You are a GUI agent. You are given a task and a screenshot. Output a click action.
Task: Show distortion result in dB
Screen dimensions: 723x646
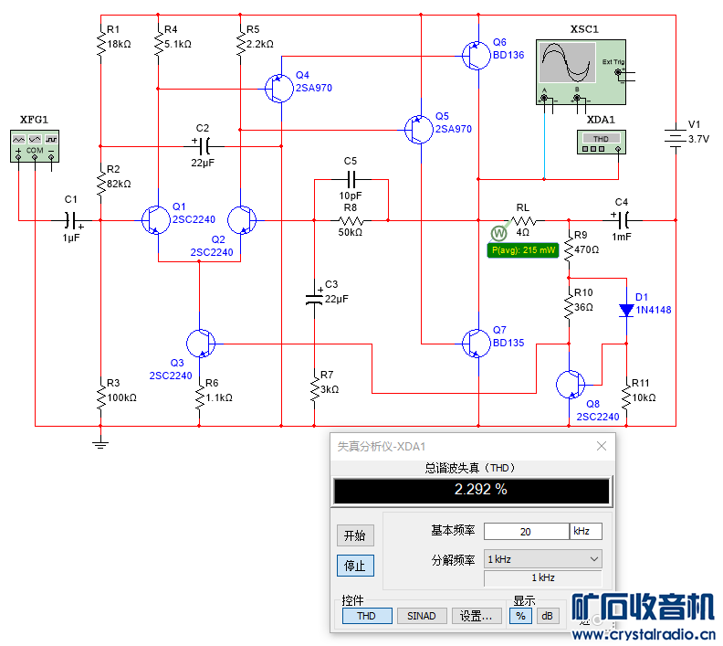point(548,616)
